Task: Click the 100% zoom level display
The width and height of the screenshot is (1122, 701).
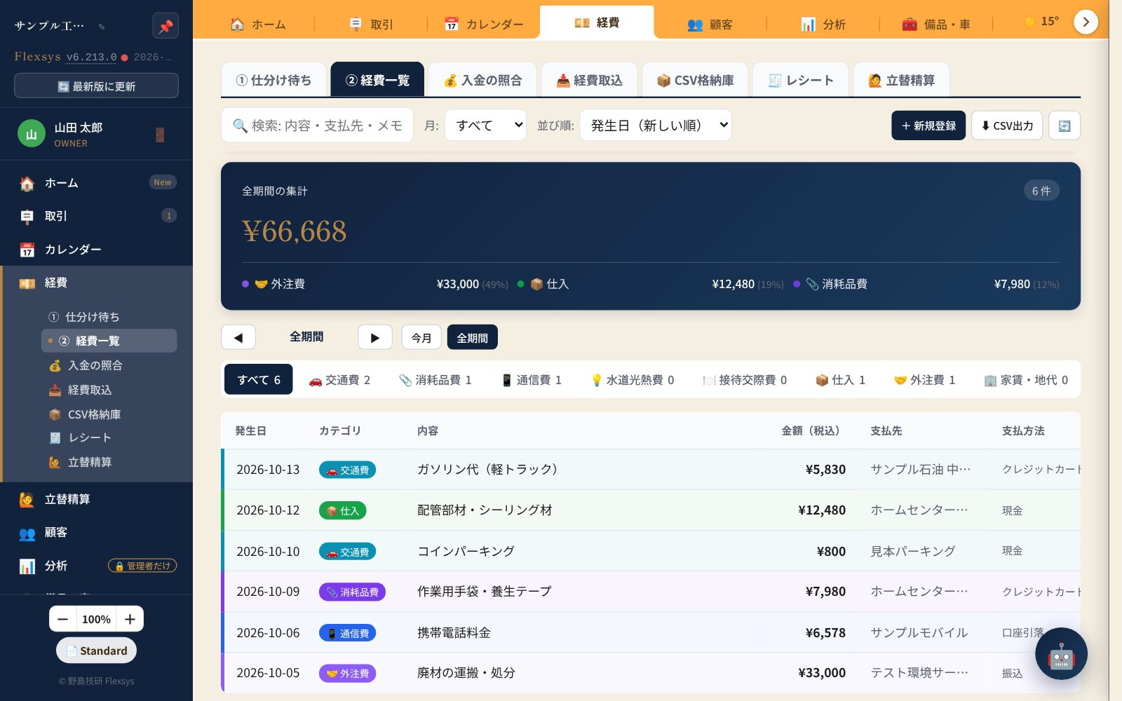Action: pyautogui.click(x=96, y=619)
